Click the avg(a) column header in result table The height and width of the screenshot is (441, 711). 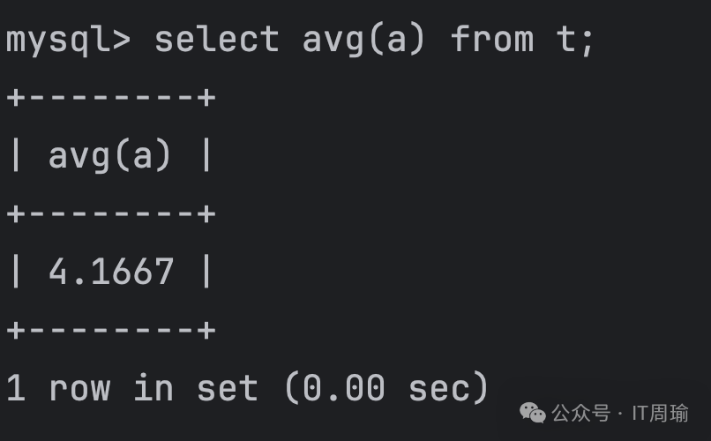click(x=109, y=156)
